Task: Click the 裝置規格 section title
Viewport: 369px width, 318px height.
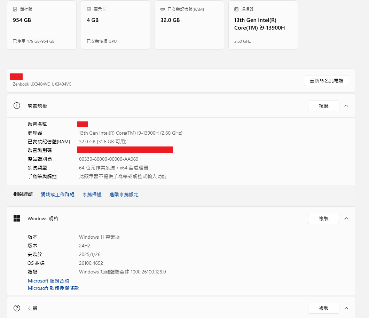Action: (x=37, y=106)
